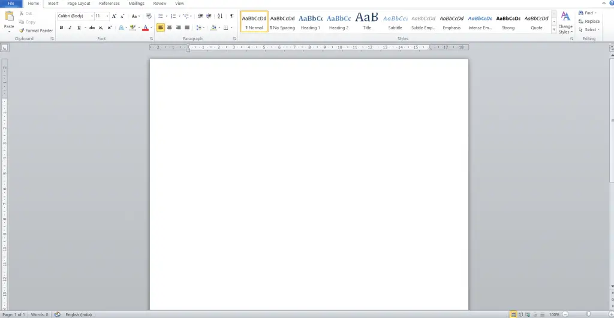Switch to the Insert tab
614x318 pixels.
pyautogui.click(x=53, y=4)
